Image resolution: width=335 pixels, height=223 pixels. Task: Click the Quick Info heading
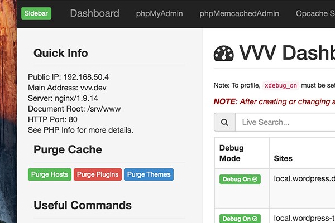tap(61, 53)
